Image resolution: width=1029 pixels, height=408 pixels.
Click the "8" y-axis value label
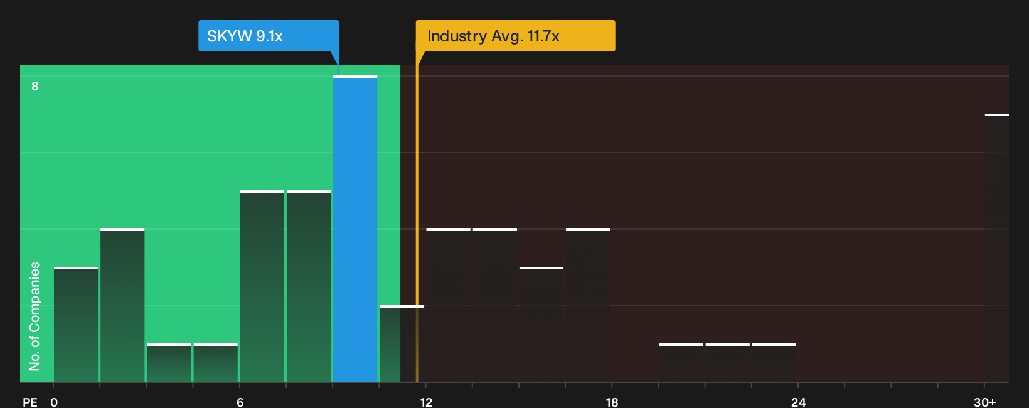[35, 86]
